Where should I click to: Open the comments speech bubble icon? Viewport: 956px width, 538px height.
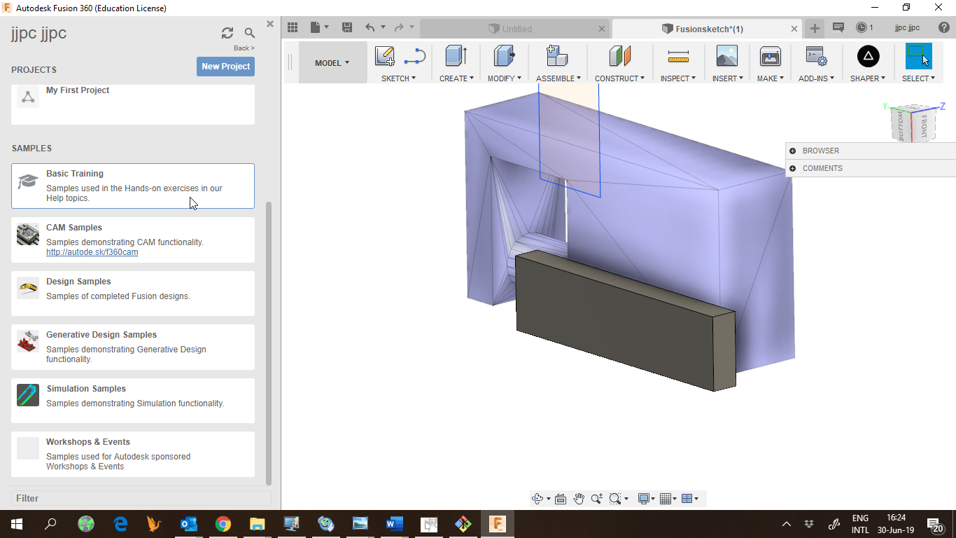(838, 28)
